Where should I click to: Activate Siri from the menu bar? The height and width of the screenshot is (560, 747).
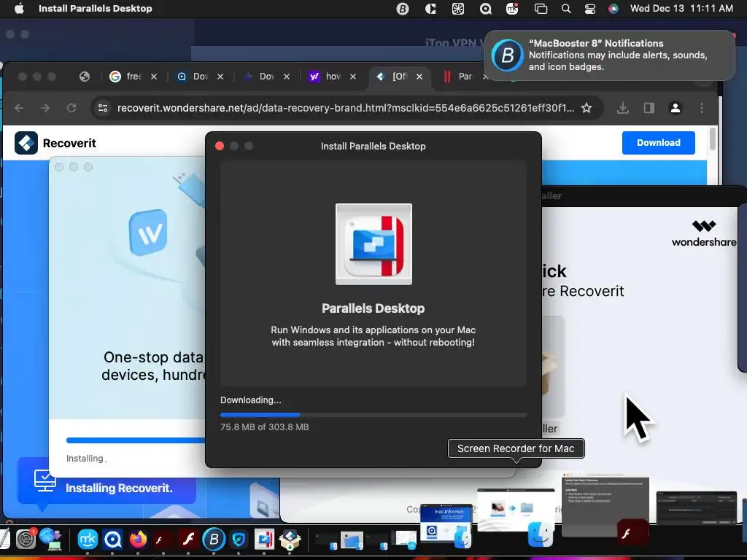(x=614, y=9)
